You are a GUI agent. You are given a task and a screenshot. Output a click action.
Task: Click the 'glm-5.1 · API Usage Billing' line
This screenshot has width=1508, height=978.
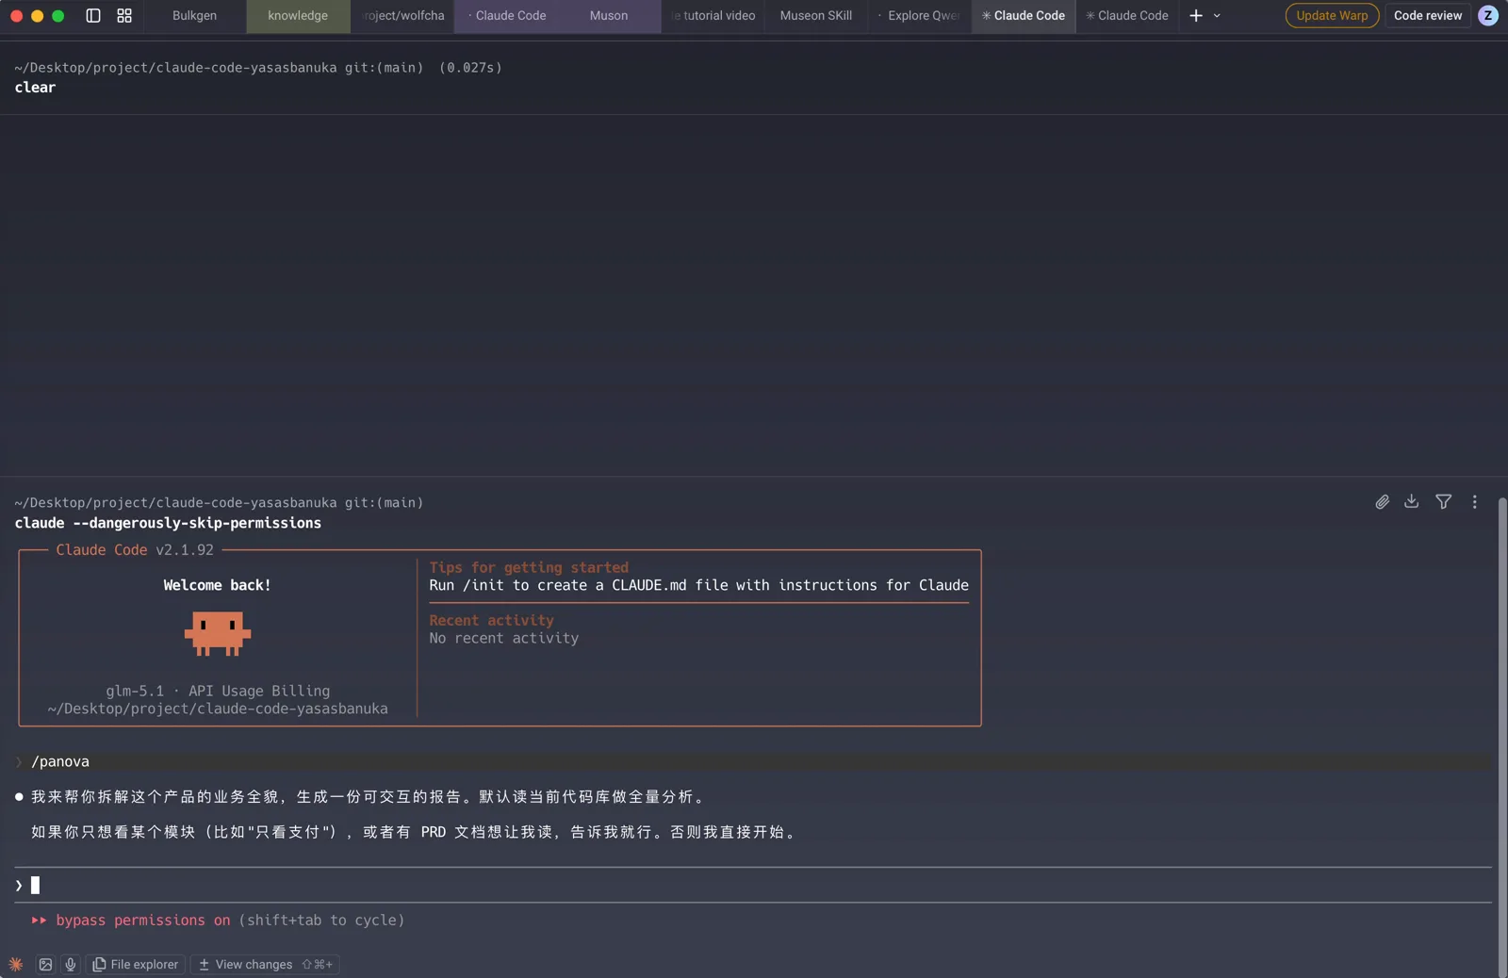[x=218, y=691]
